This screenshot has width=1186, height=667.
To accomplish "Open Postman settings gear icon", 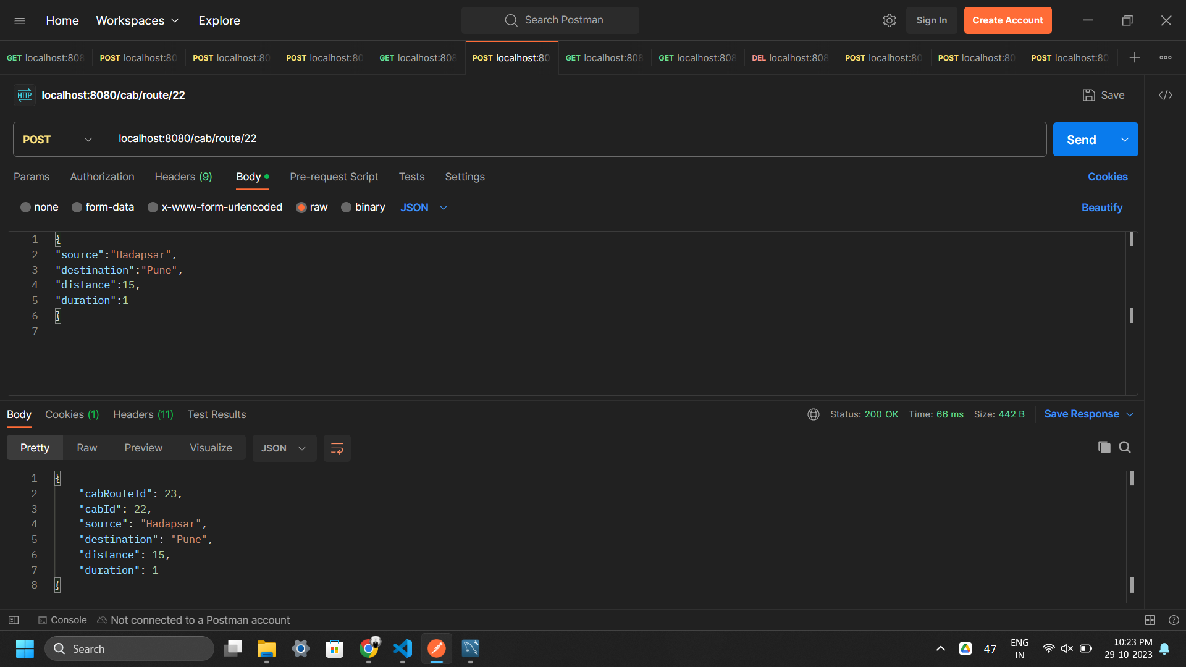I will point(889,20).
